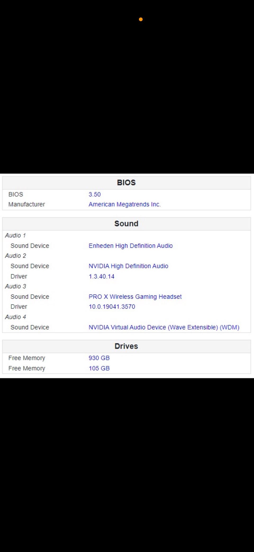
Task: Click the American Megatrends Inc. manufacturer value
Action: (x=125, y=205)
